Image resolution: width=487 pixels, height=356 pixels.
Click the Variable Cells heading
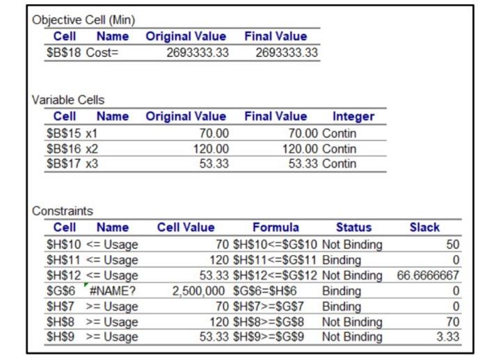(x=68, y=100)
